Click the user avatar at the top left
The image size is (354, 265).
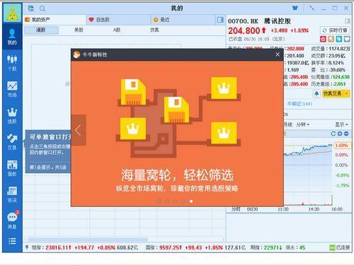(13, 13)
